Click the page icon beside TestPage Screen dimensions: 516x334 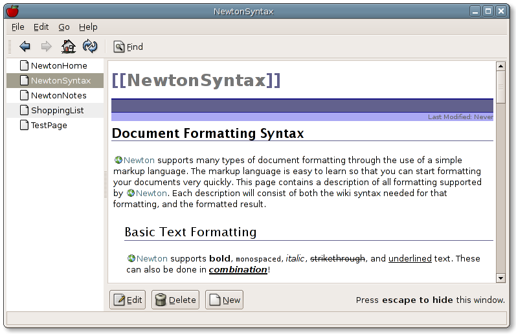[24, 125]
